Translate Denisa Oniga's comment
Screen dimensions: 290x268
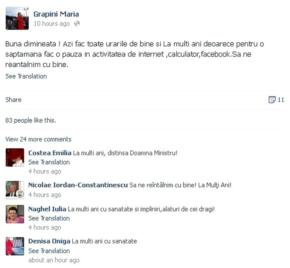pyautogui.click(x=49, y=251)
